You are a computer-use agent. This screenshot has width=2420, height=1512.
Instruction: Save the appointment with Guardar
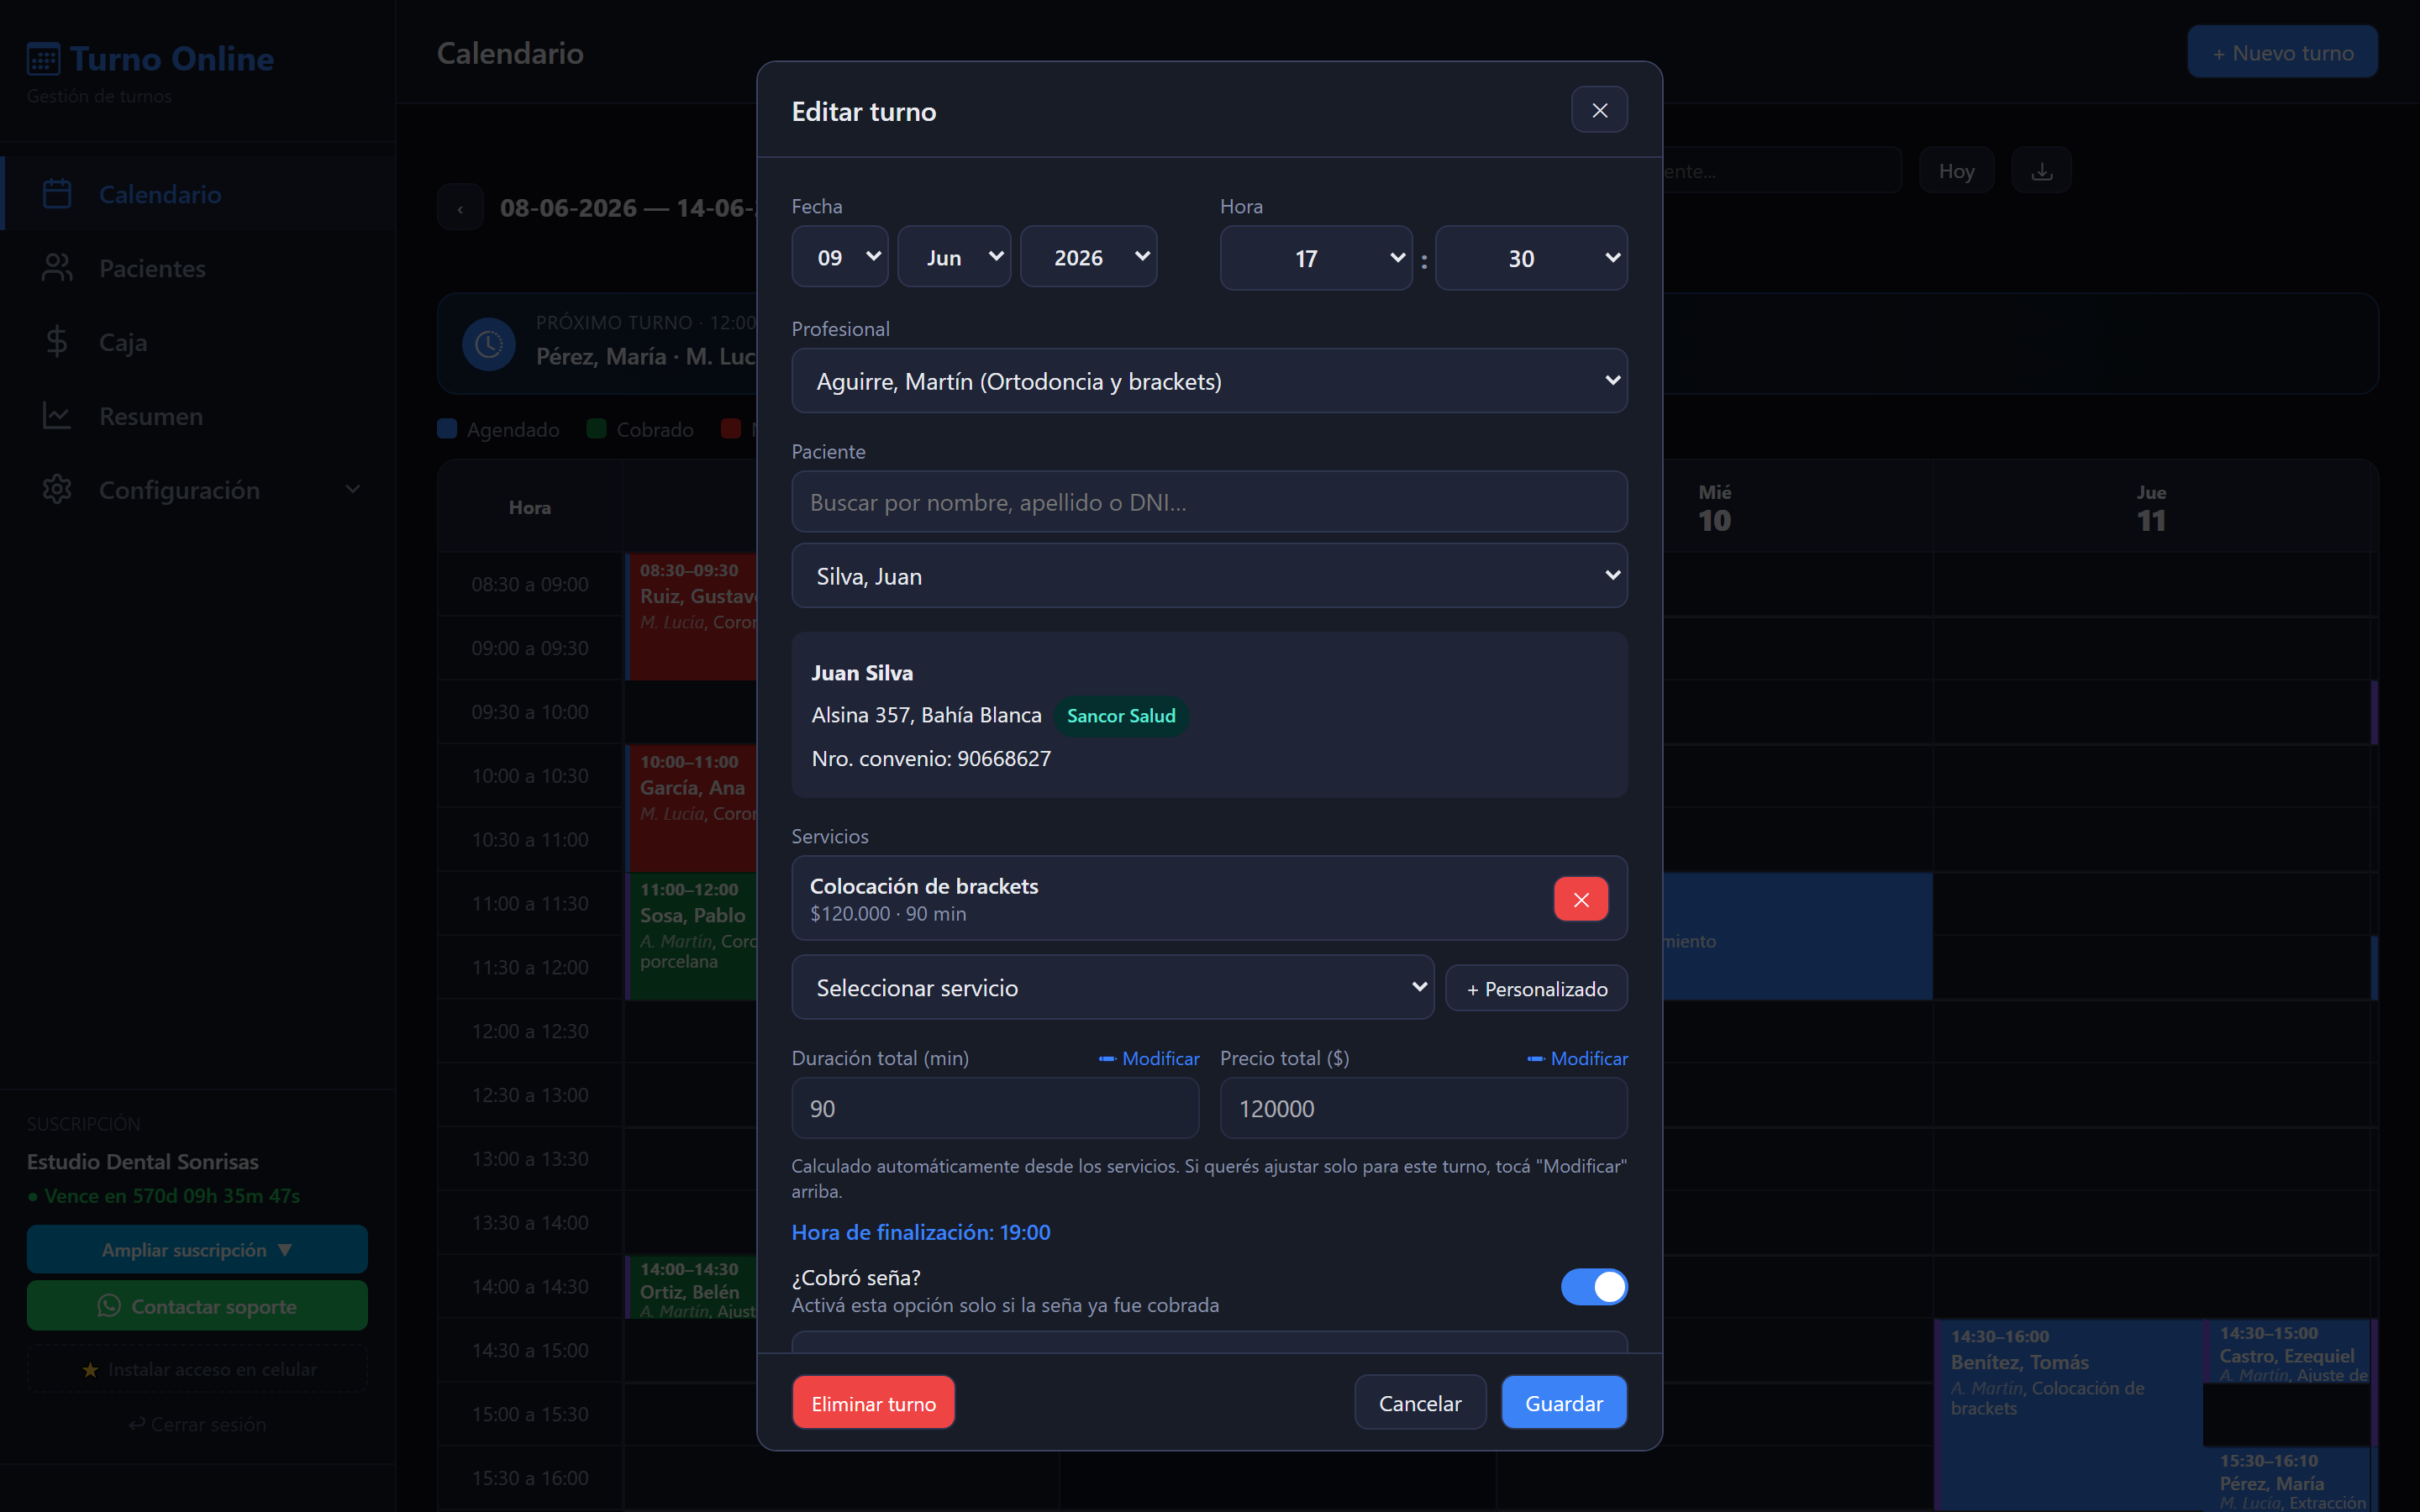pos(1564,1403)
